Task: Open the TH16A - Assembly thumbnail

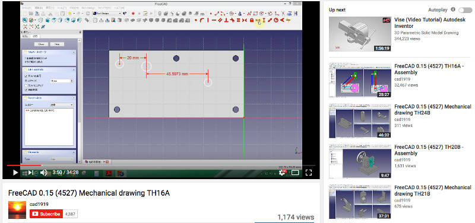Action: (360, 80)
